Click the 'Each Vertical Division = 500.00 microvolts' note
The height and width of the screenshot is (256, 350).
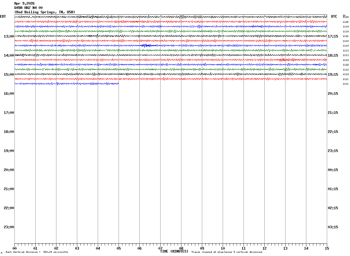(x=37, y=252)
